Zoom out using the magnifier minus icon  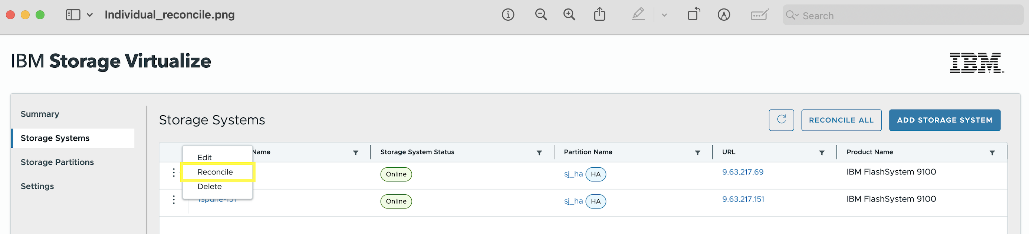click(x=541, y=15)
